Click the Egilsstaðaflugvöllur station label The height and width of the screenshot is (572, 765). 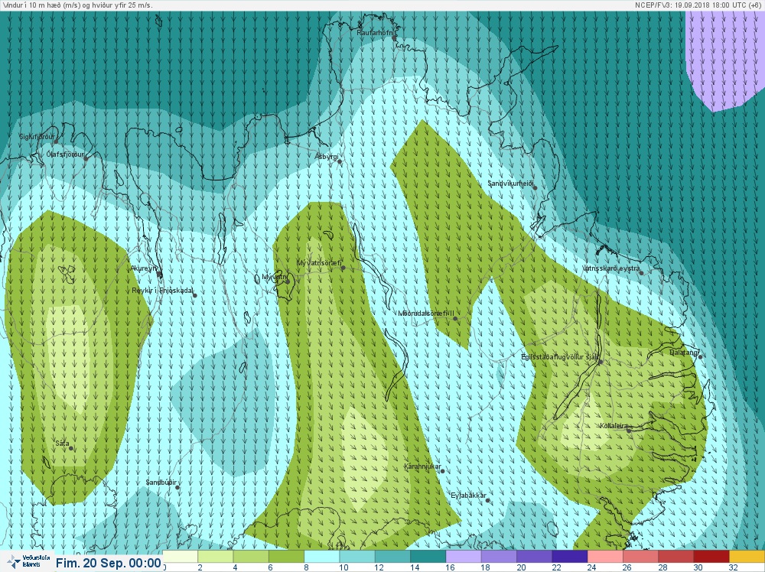pyautogui.click(x=560, y=357)
